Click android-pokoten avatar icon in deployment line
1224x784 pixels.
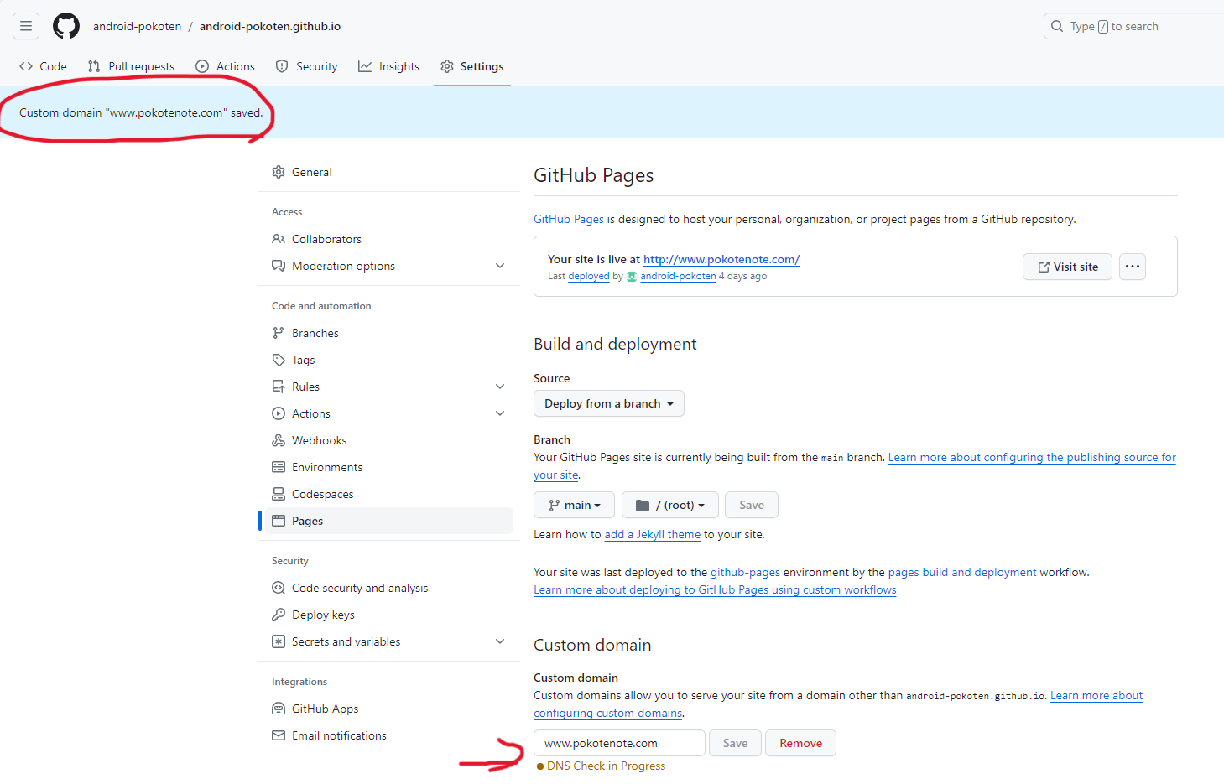[632, 276]
